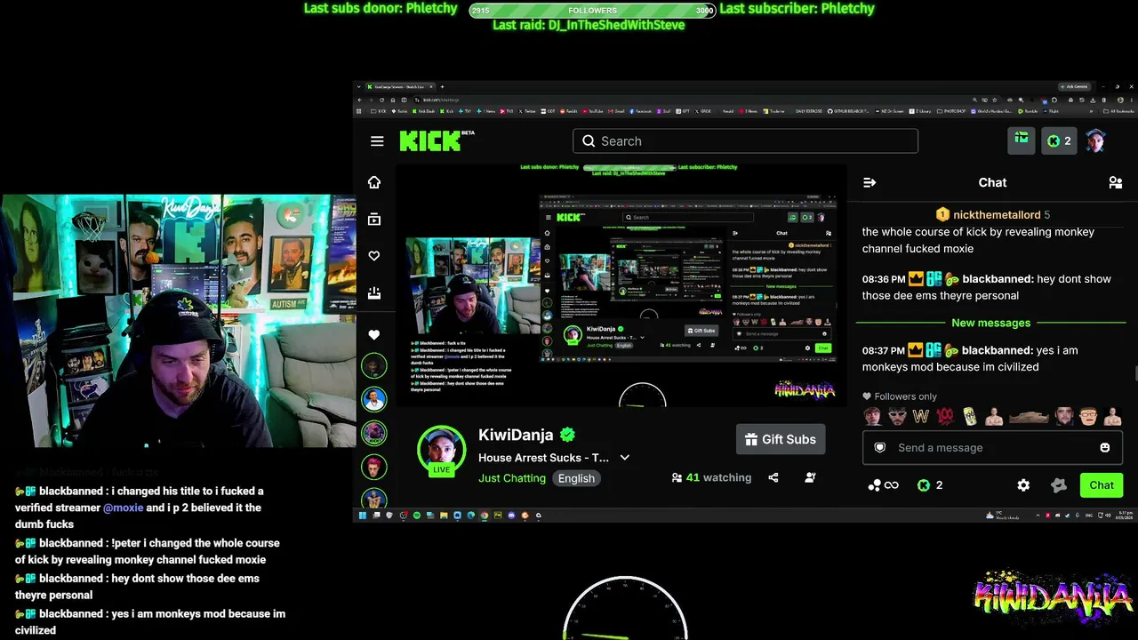Image resolution: width=1138 pixels, height=640 pixels.
Task: Open fourth followed channel avatar in sidebar
Action: pyautogui.click(x=374, y=466)
